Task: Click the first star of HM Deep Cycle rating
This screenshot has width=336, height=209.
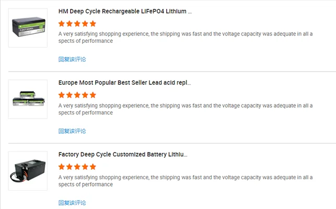Action: point(62,24)
